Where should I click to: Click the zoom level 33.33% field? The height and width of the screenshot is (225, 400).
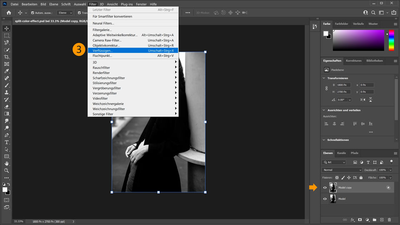click(x=18, y=221)
